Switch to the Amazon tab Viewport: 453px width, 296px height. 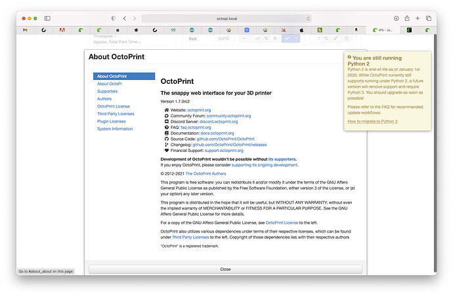[x=356, y=30]
